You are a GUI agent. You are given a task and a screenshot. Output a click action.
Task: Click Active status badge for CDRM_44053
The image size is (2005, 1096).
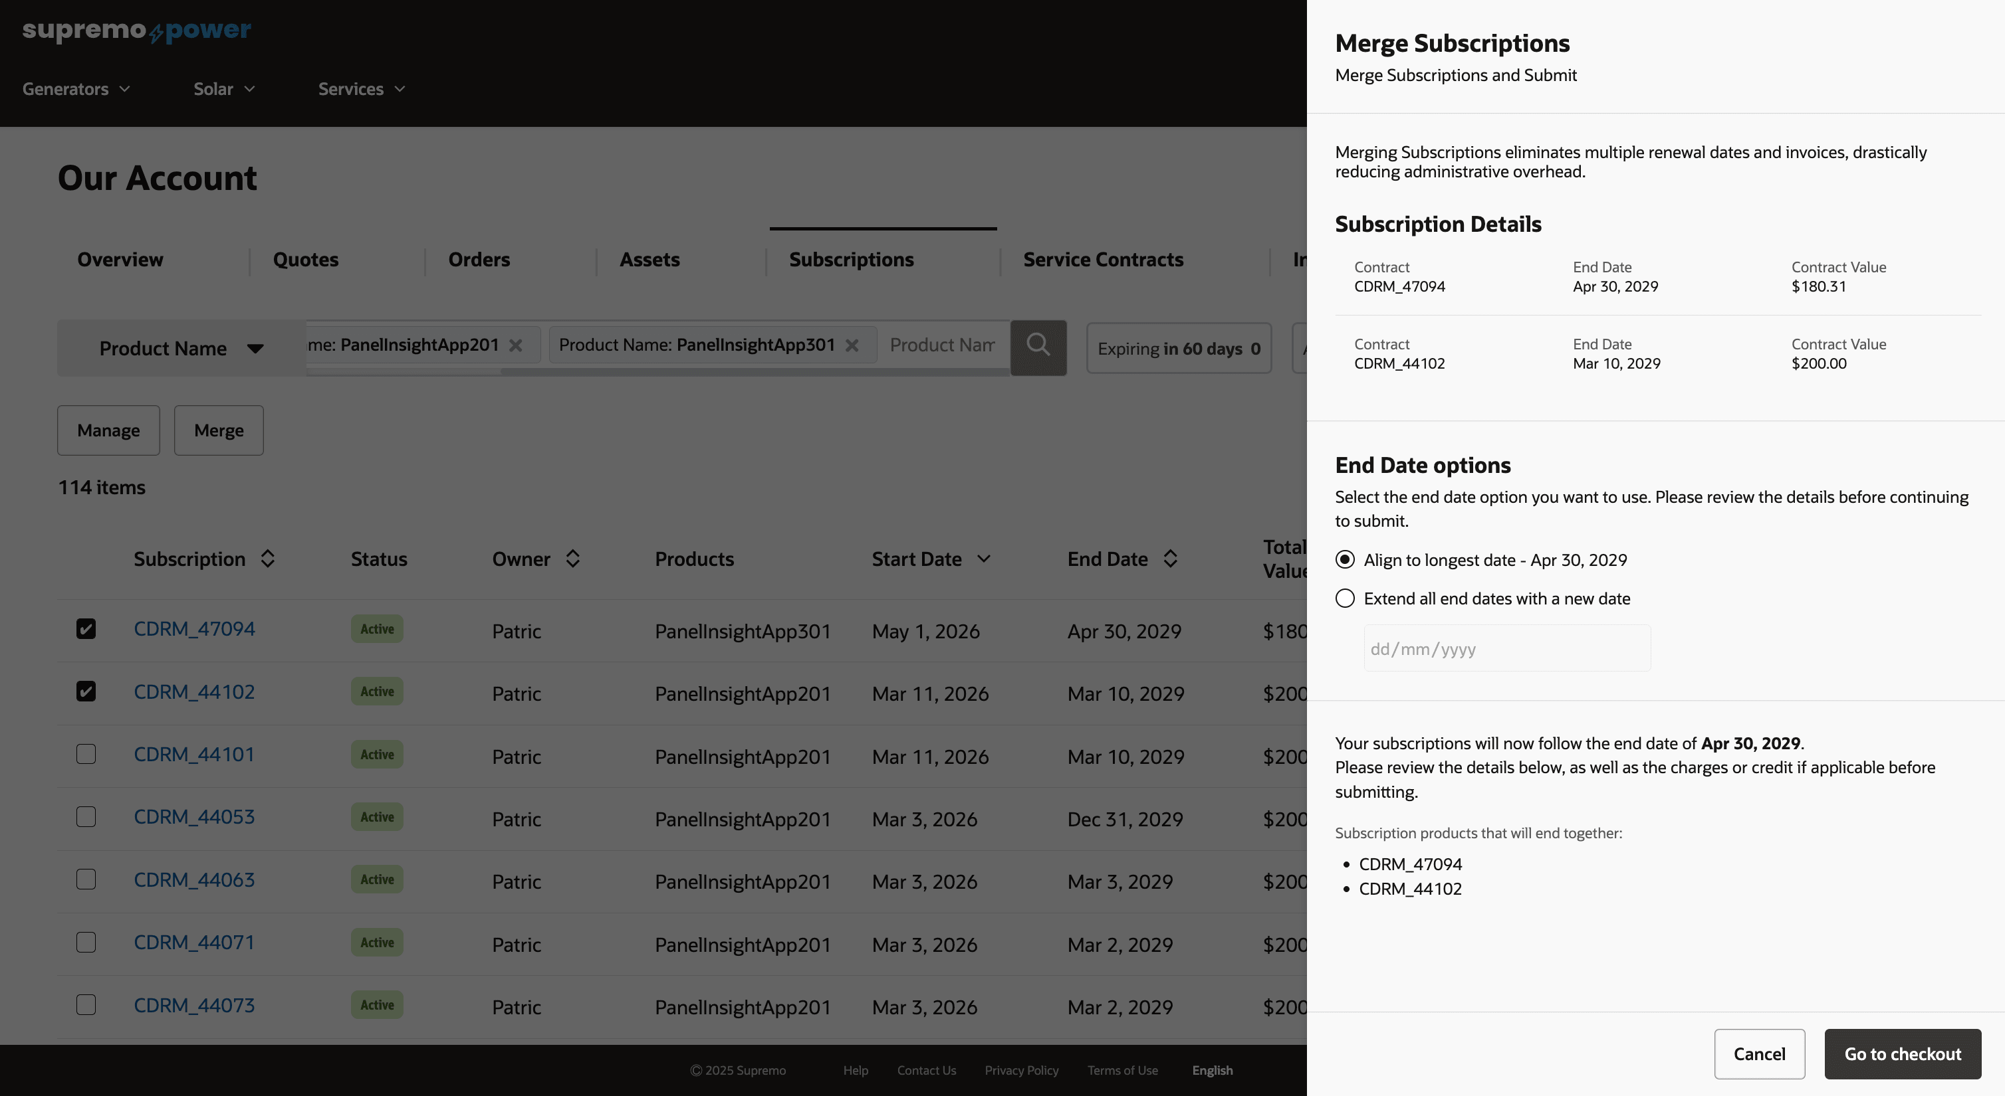click(377, 816)
